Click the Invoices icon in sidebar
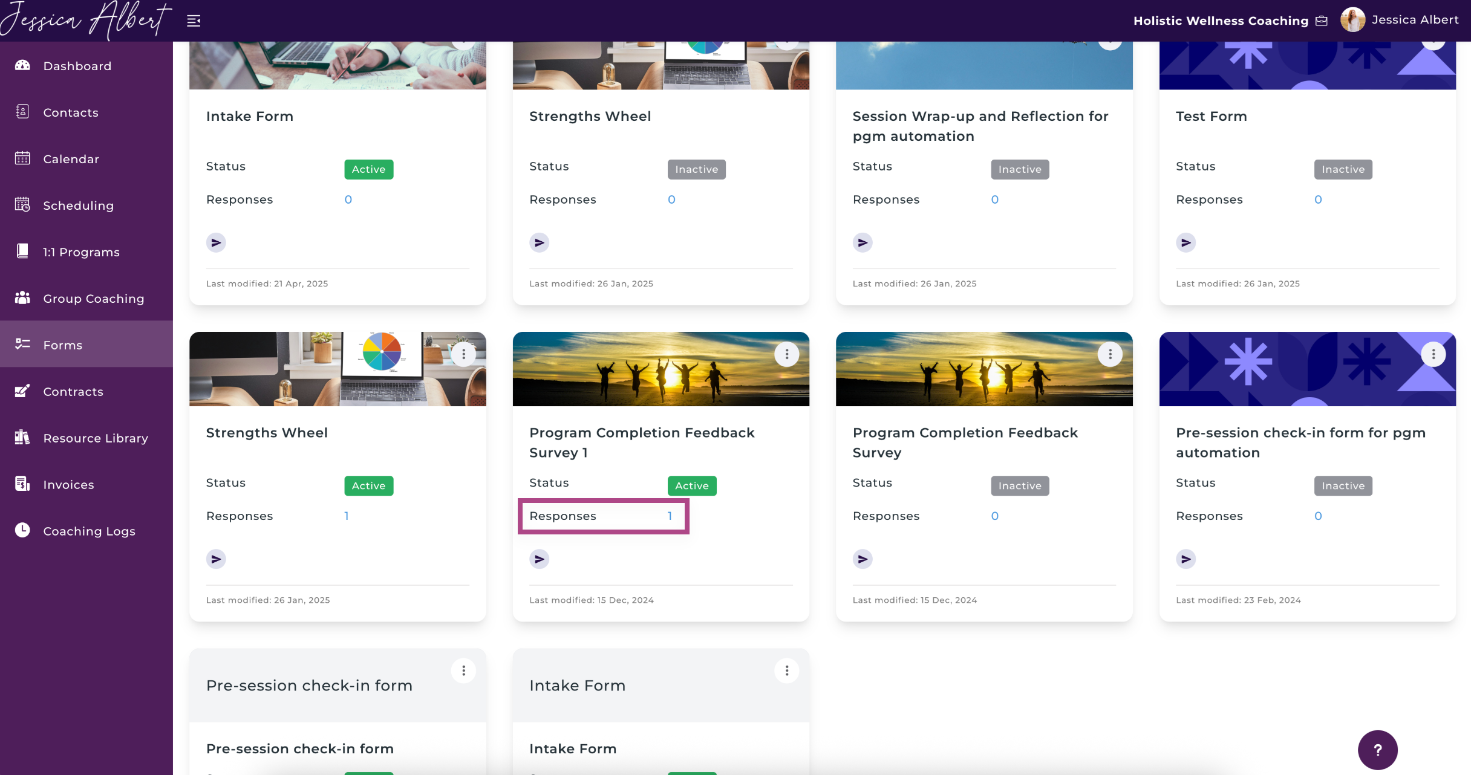The width and height of the screenshot is (1471, 775). (22, 484)
